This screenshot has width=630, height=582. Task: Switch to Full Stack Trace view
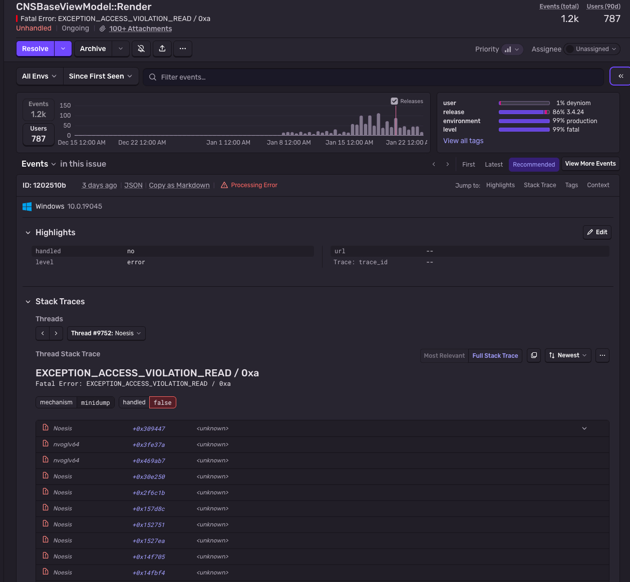click(x=495, y=356)
